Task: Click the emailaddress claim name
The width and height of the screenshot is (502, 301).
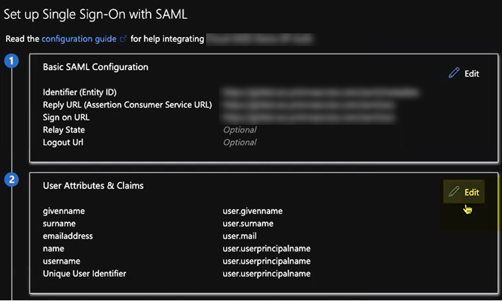Action: (68, 236)
